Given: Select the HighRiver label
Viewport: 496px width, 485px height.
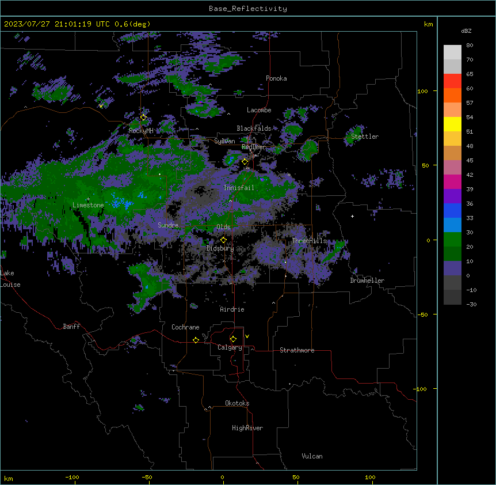Looking at the screenshot, I should click(x=247, y=428).
